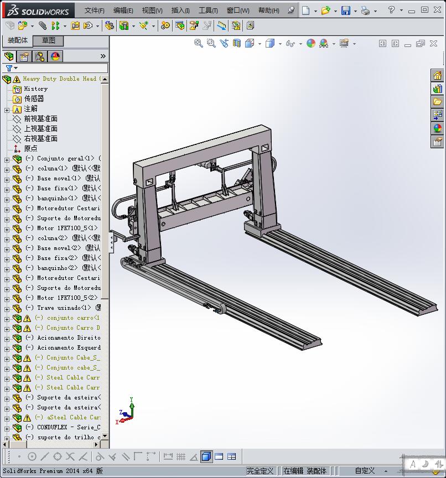Viewport: 446px width, 478px height.
Task: Select 前视基准面 plane in the tree
Action: [40, 118]
